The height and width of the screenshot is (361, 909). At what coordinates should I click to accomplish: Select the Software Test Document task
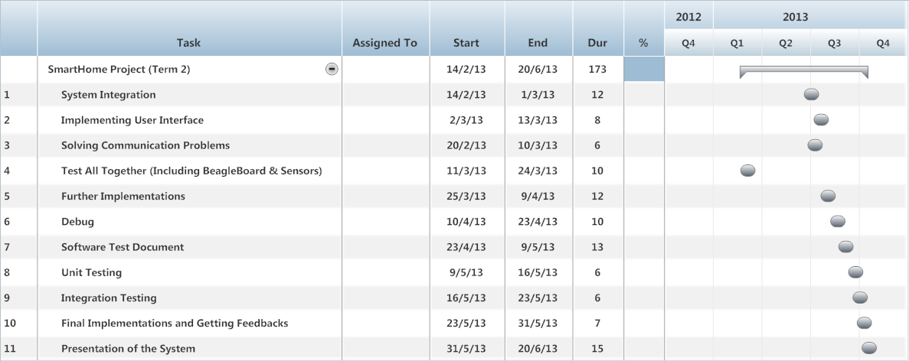click(123, 247)
